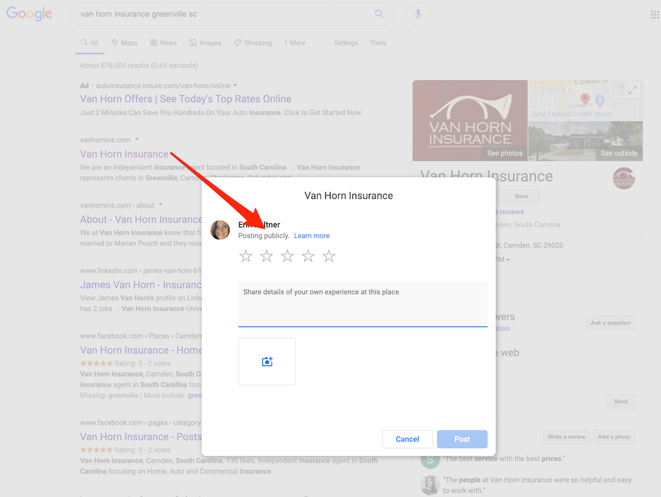Click the Save button in the knowledge panel
The height and width of the screenshot is (497, 661).
click(521, 196)
